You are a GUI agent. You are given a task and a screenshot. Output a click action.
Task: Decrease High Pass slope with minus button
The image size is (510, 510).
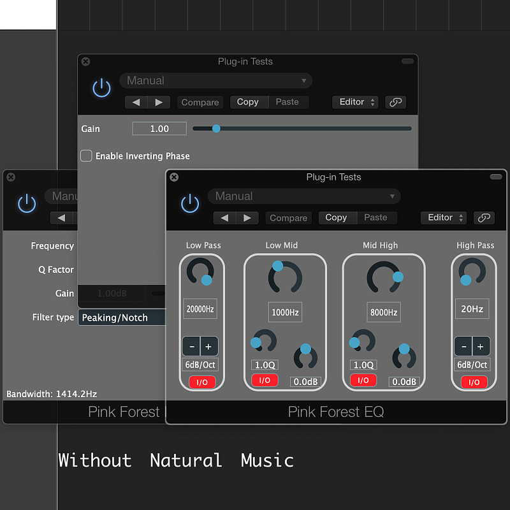pos(463,346)
